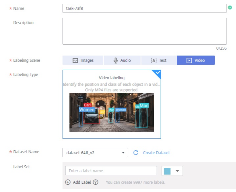Open the label color picker dropdown

(172, 171)
